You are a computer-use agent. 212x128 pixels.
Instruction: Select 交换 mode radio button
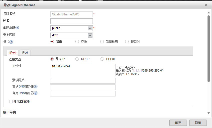(77, 42)
